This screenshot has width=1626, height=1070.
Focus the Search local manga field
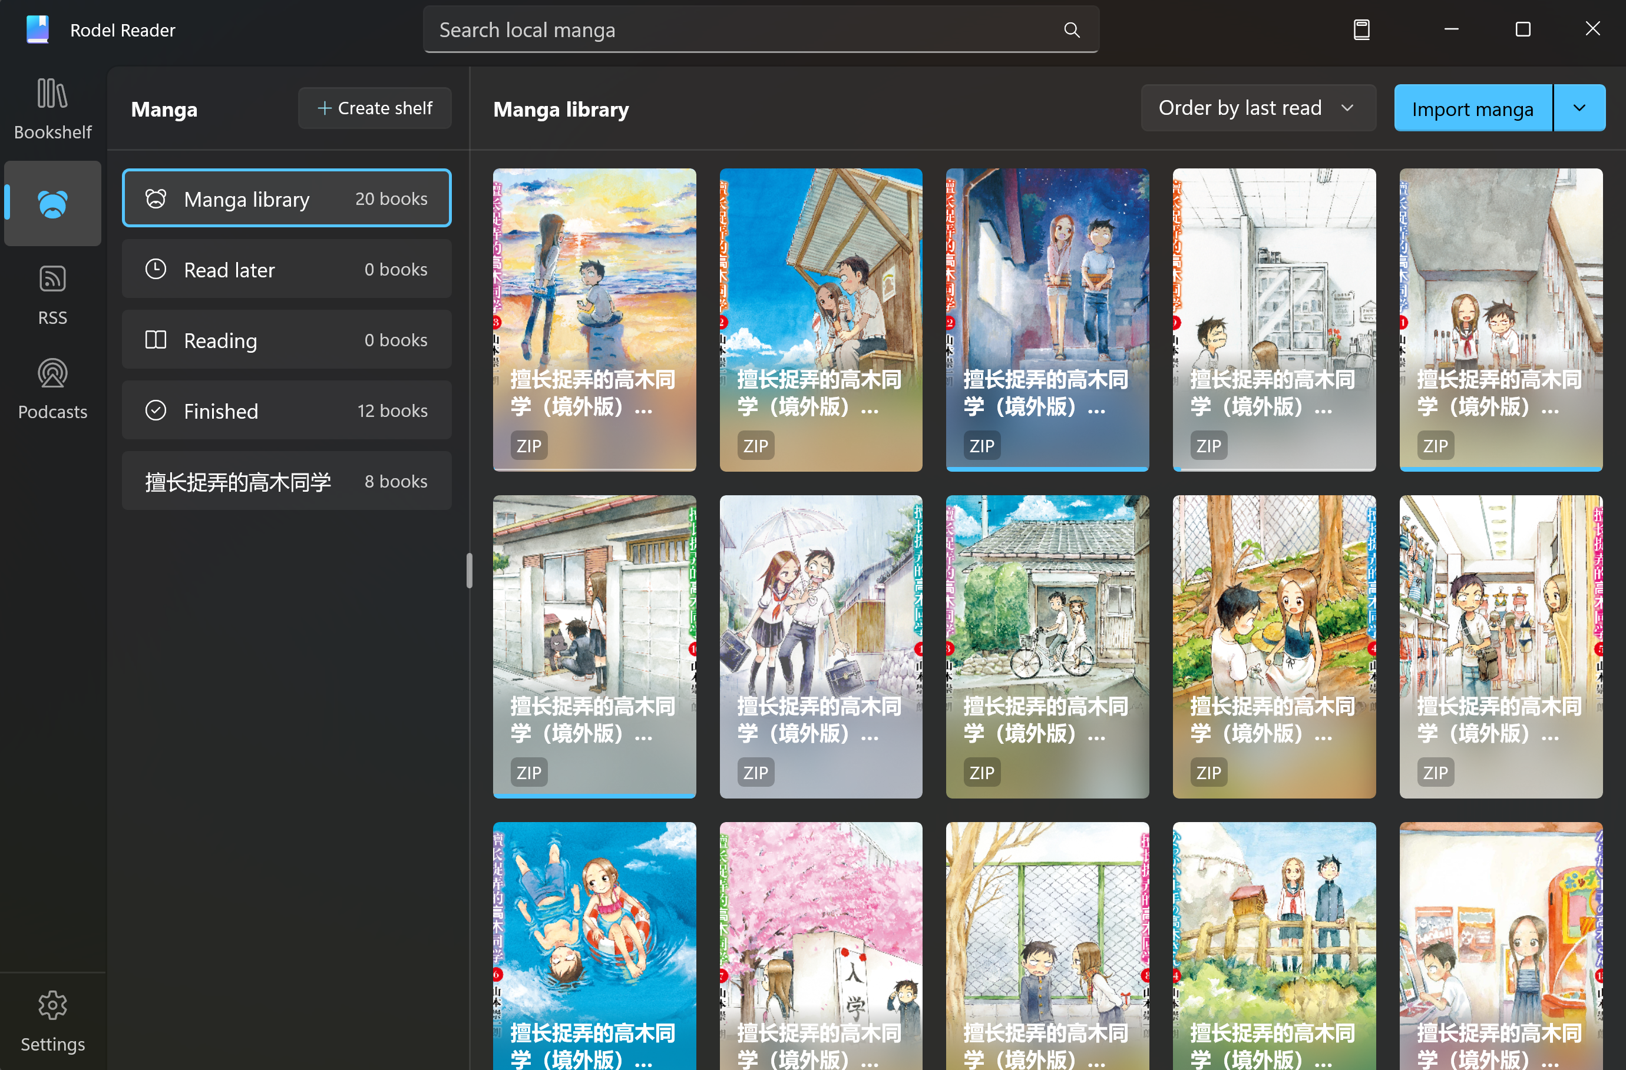click(761, 30)
